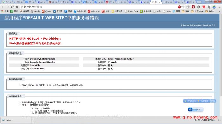Click the grey globe extension icon
222x124 pixels.
point(188,7)
